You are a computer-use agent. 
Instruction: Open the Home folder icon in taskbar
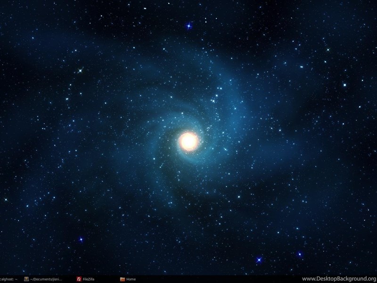click(x=123, y=279)
